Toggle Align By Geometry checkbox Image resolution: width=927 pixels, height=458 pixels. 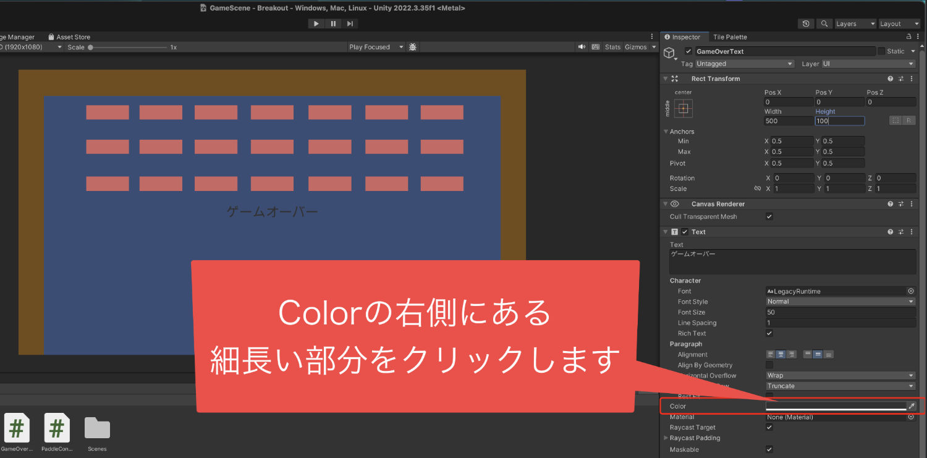[769, 365]
